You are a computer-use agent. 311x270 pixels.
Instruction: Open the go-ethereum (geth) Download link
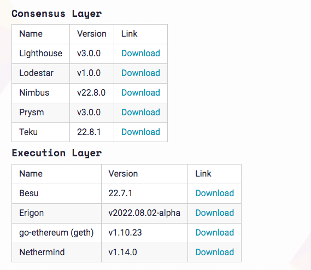click(215, 232)
